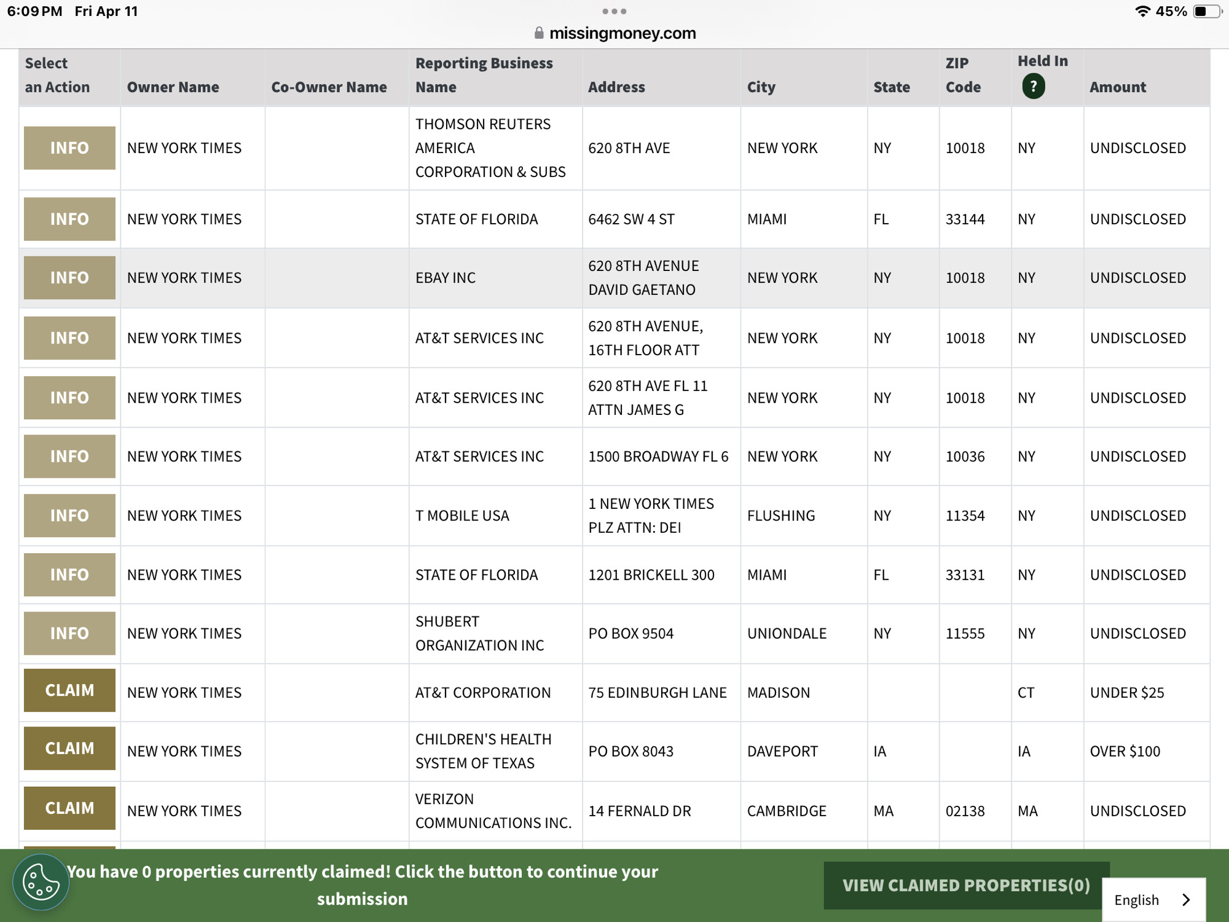Click CLAIM for Children's Health System of Texas
Image resolution: width=1229 pixels, height=922 pixels.
pos(69,749)
